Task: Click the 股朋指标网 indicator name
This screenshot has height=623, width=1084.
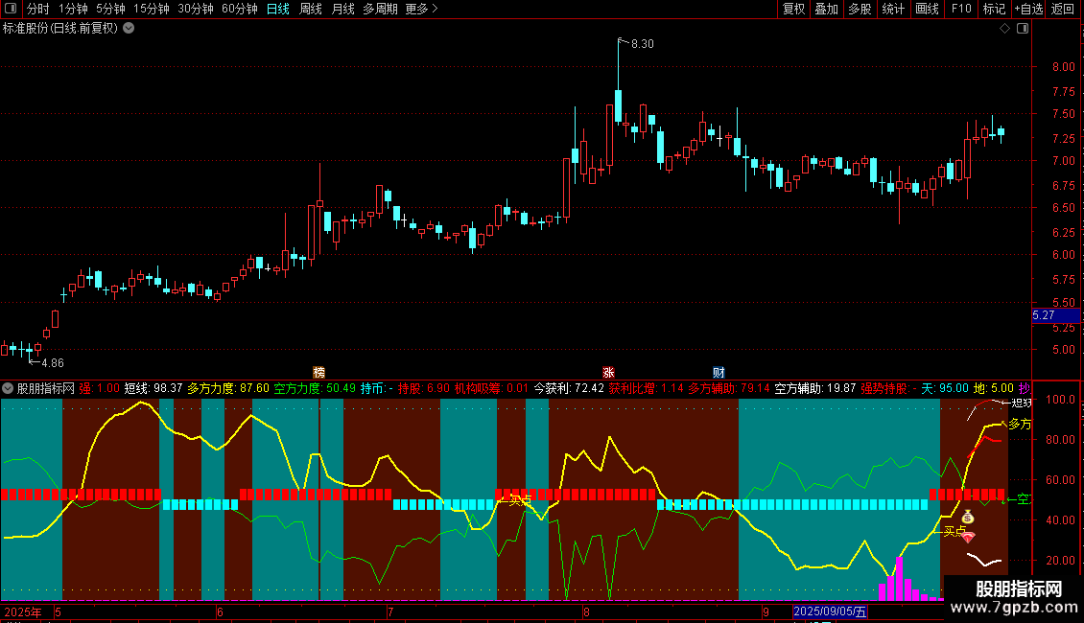Action: pos(46,388)
